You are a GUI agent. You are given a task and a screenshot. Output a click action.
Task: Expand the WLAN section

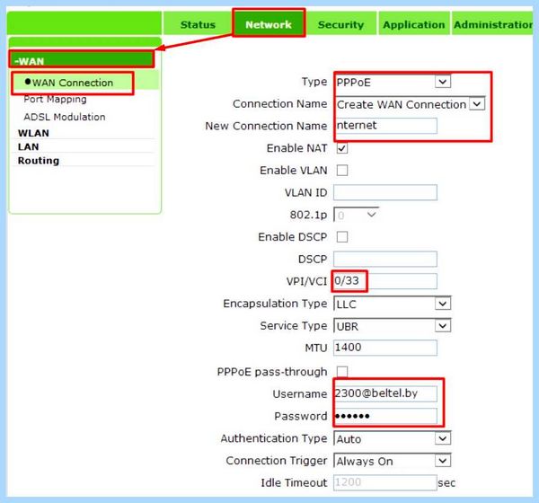[33, 133]
